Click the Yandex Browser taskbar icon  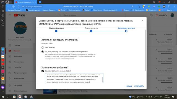[x=20, y=97]
